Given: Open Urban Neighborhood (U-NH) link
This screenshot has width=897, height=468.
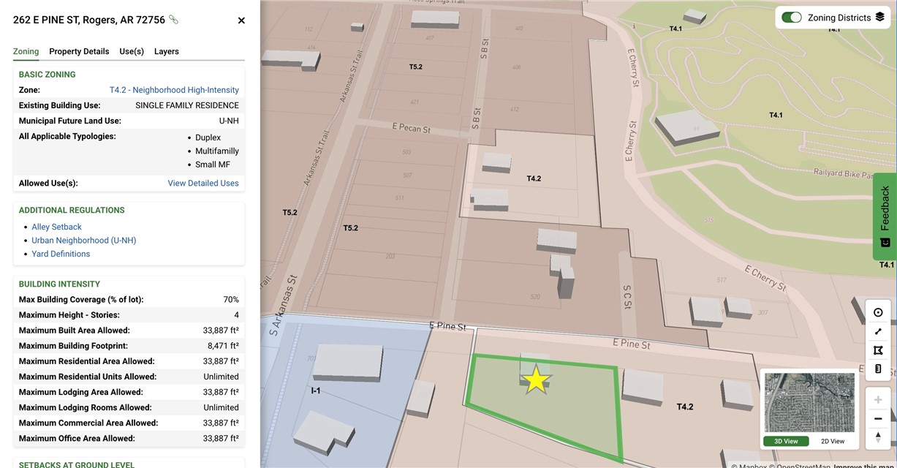Looking at the screenshot, I should (84, 241).
